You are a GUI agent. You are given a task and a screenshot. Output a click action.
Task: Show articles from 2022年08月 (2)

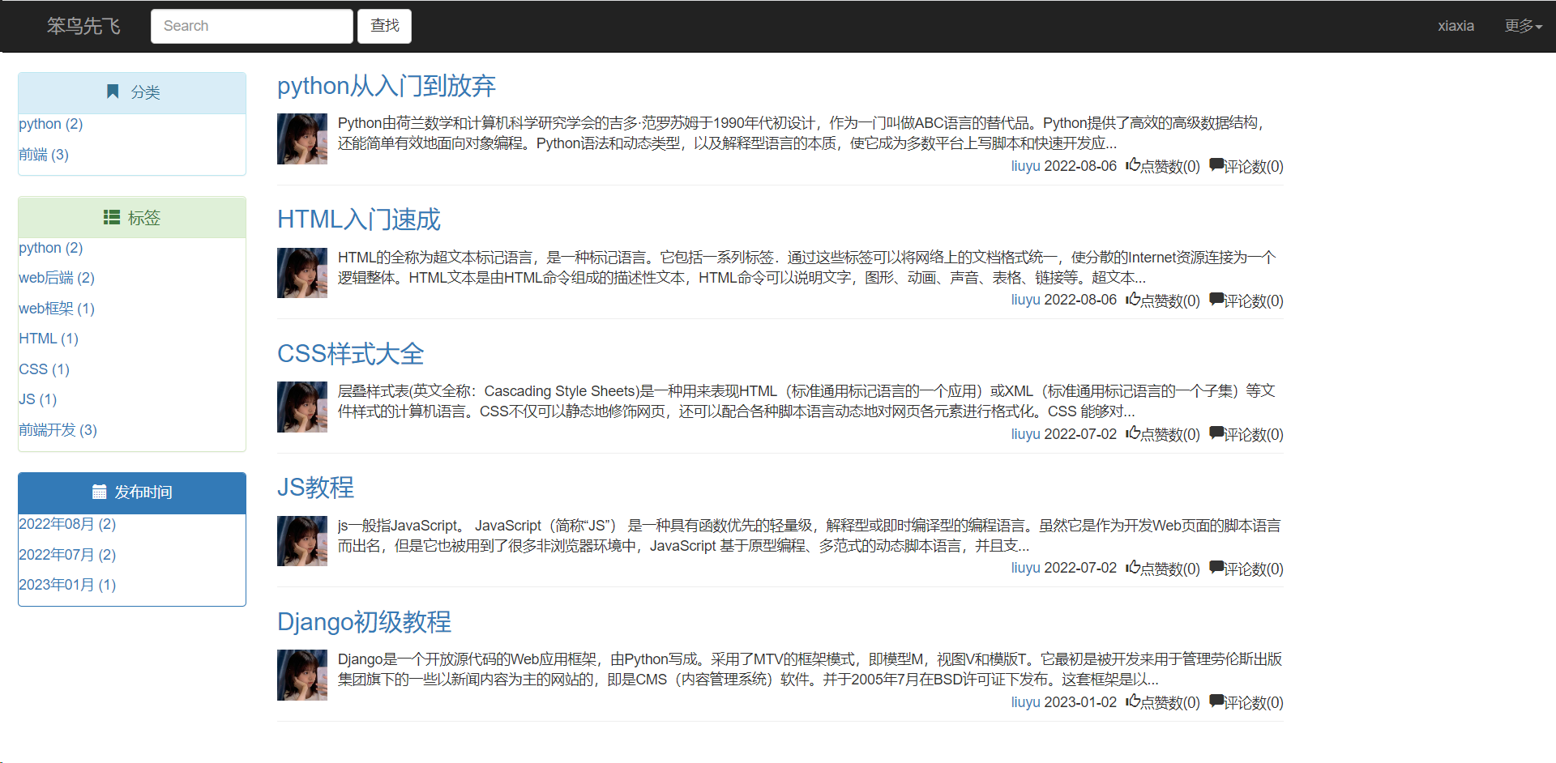67,524
